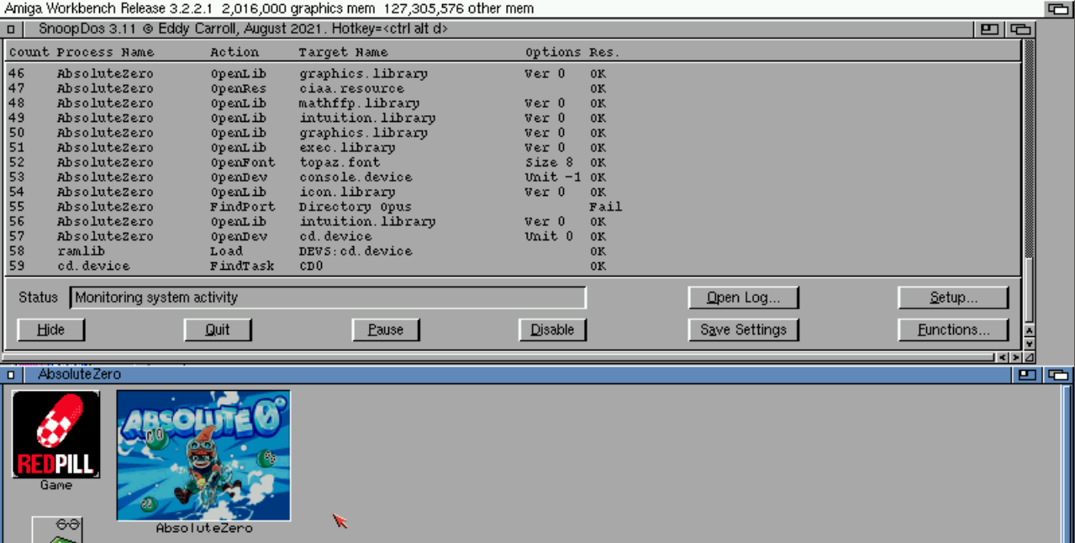
Task: Click 'Process Name' column header
Action: click(105, 53)
